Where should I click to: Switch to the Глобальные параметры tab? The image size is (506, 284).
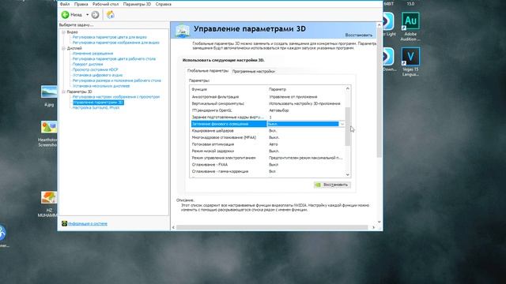pyautogui.click(x=208, y=70)
